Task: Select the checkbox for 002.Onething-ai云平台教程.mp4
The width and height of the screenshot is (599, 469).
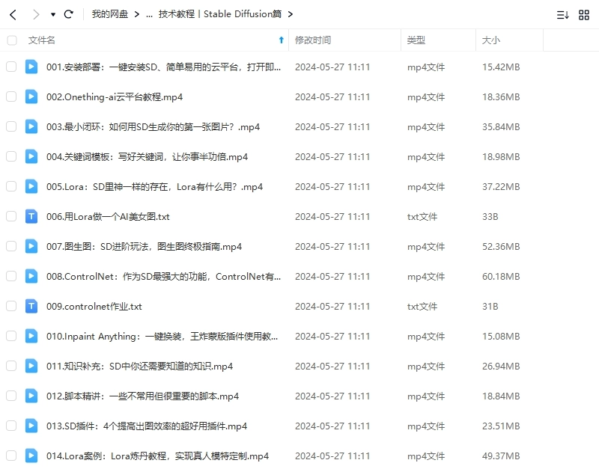Action: click(x=10, y=96)
